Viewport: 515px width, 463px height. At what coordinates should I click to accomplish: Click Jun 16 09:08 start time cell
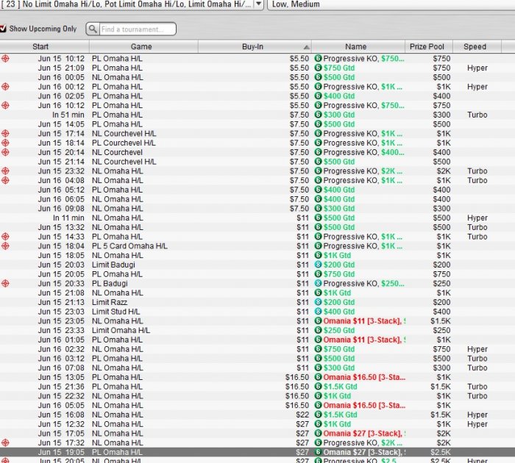pos(61,209)
